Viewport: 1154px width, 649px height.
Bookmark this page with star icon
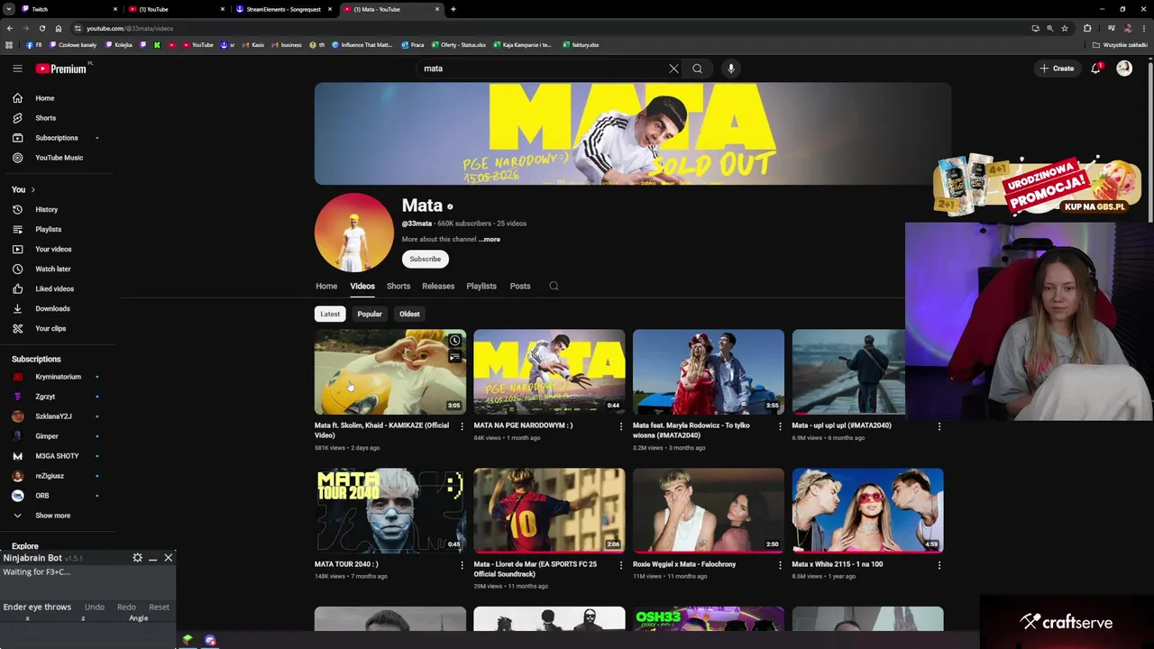pos(1065,28)
